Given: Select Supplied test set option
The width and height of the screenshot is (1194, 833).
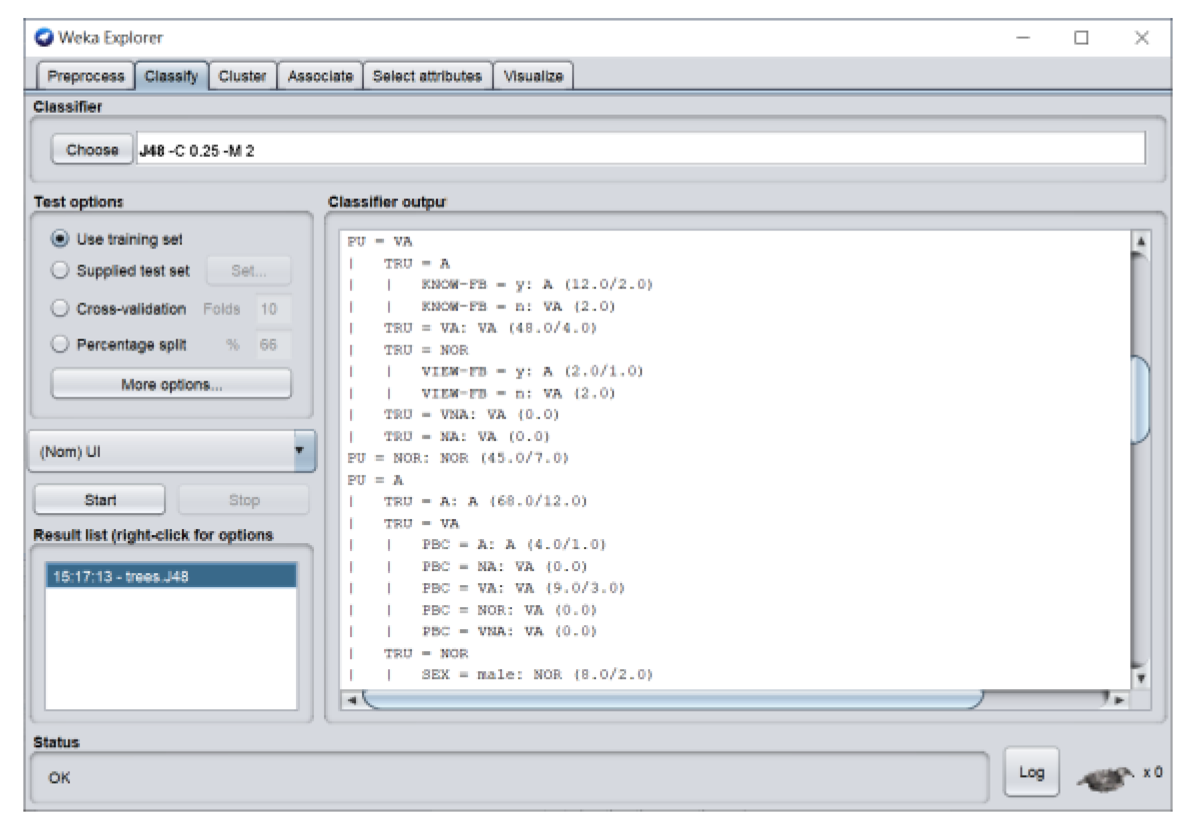Looking at the screenshot, I should pyautogui.click(x=120, y=271).
